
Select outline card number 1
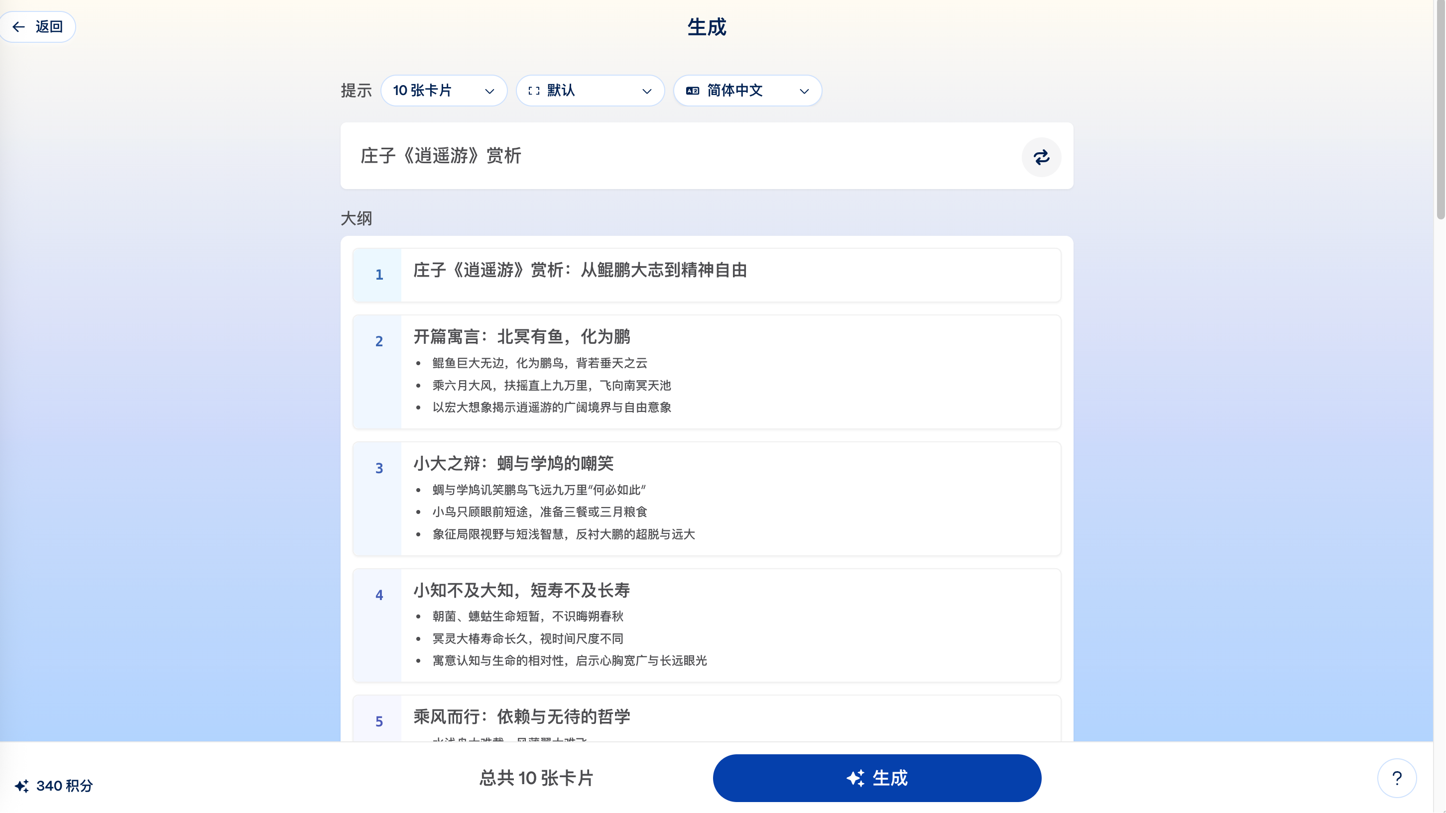pos(378,275)
